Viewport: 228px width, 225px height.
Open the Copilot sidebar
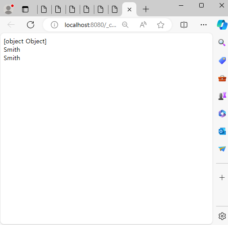(222, 25)
